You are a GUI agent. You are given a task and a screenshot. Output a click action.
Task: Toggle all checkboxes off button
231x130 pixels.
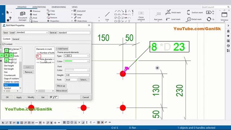click(56, 97)
